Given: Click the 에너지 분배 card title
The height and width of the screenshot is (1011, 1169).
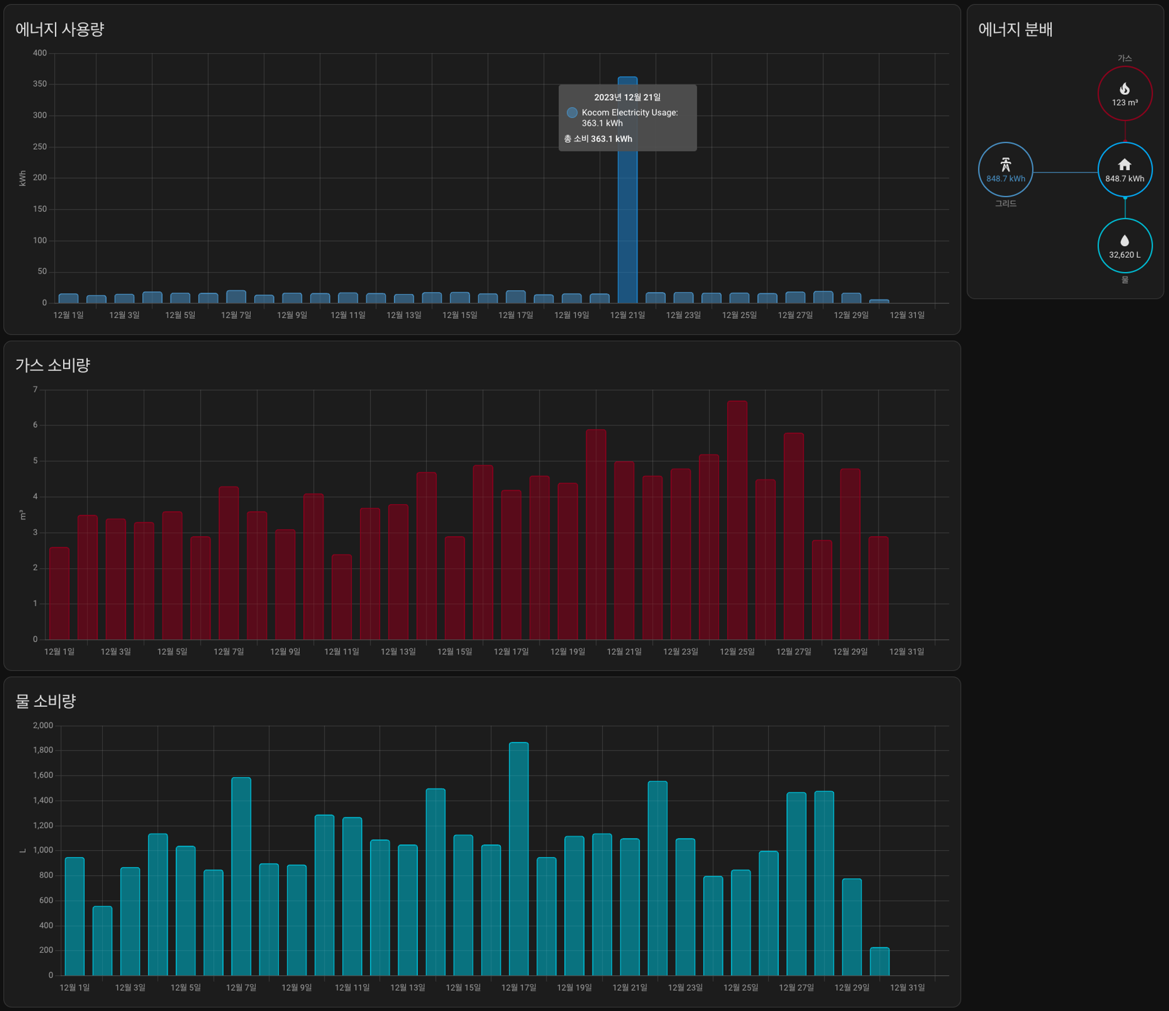Looking at the screenshot, I should 1015,29.
